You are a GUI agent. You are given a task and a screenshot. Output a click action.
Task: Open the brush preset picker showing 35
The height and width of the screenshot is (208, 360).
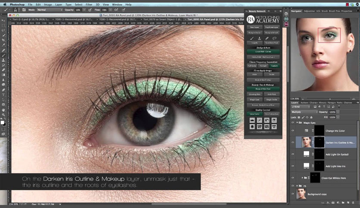[x=16, y=10]
